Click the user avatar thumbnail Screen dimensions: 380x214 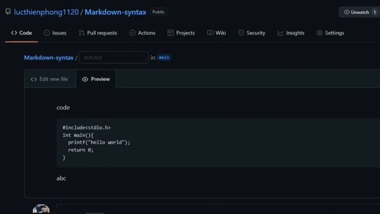41,209
